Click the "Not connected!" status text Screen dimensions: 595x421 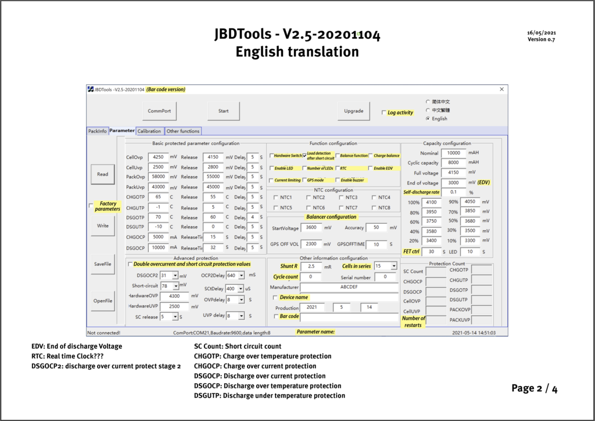pyautogui.click(x=103, y=333)
